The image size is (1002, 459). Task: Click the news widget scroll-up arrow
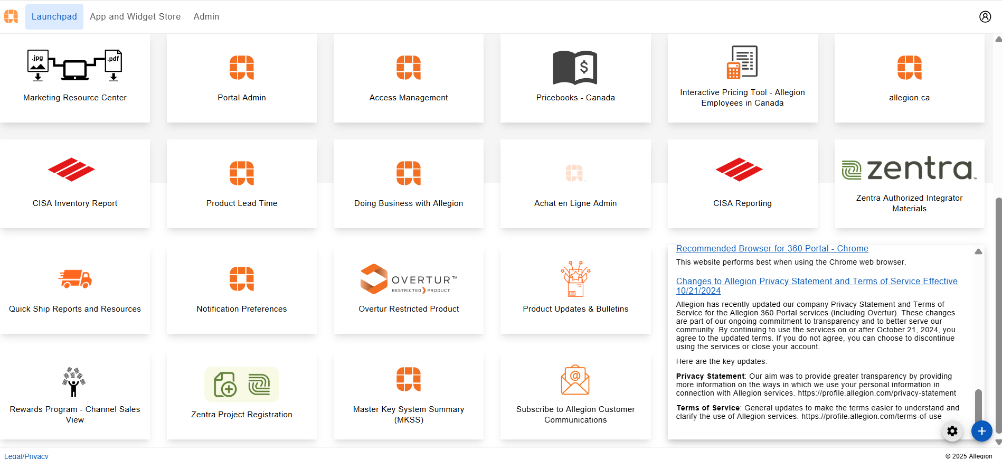[978, 252]
